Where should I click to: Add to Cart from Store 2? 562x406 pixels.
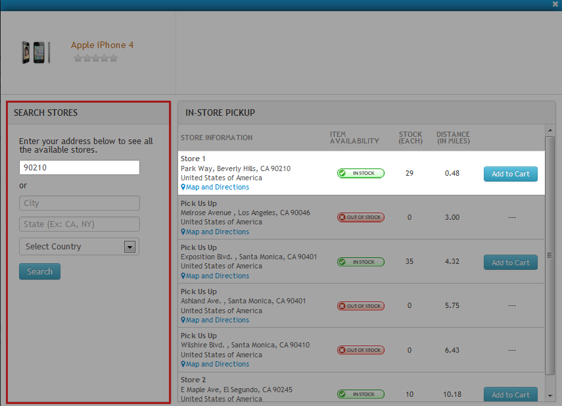[x=510, y=395]
